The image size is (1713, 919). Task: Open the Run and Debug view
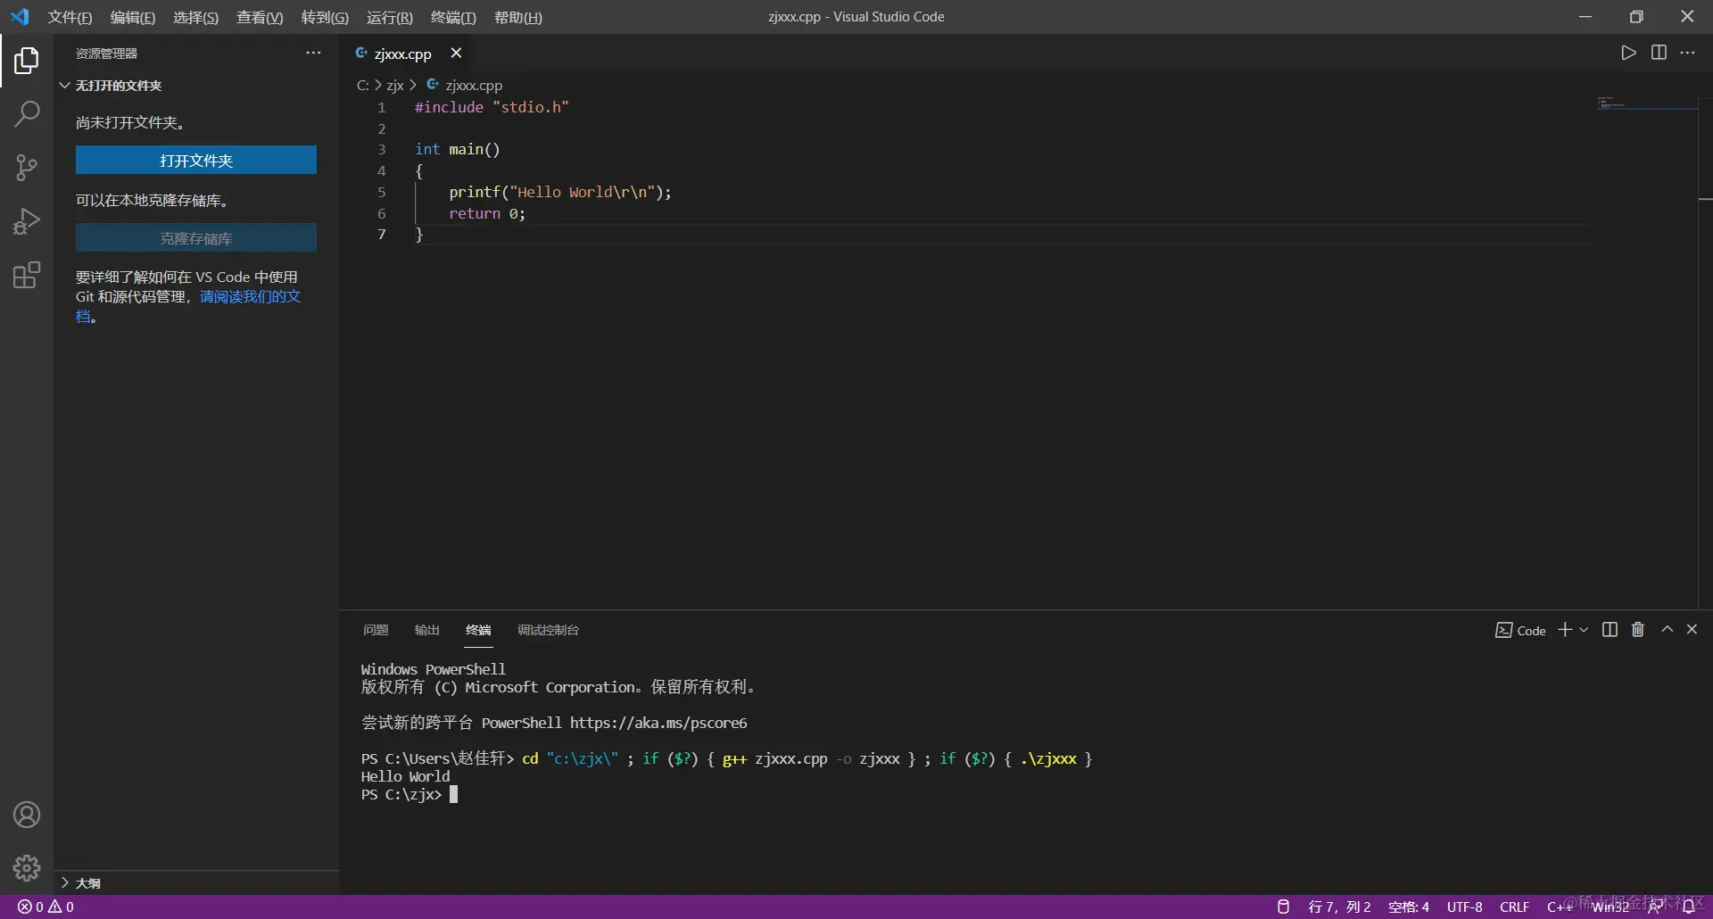[27, 221]
